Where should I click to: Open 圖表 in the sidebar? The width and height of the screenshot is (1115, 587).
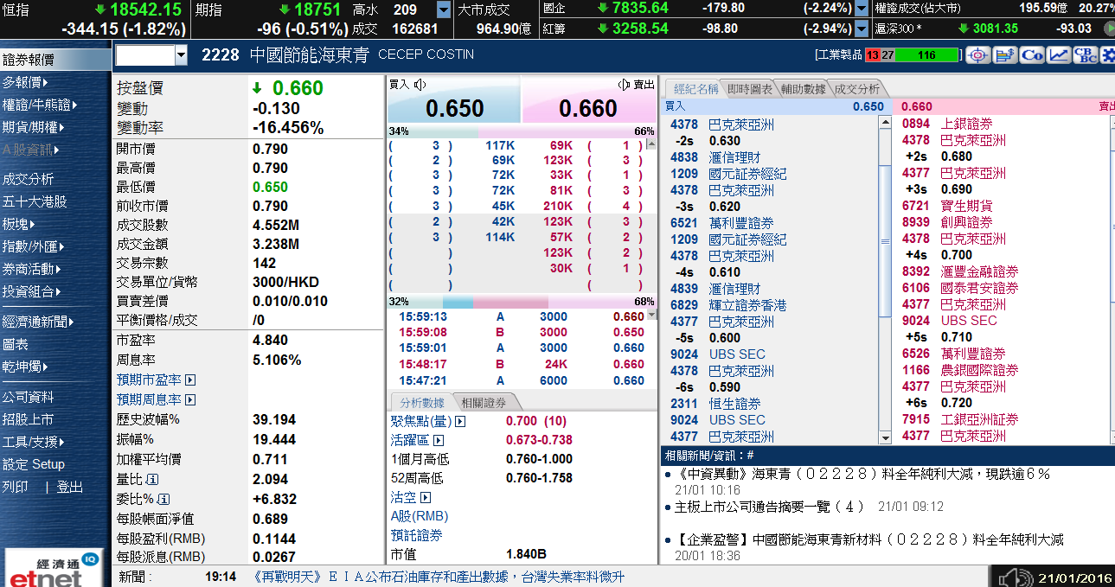point(16,344)
